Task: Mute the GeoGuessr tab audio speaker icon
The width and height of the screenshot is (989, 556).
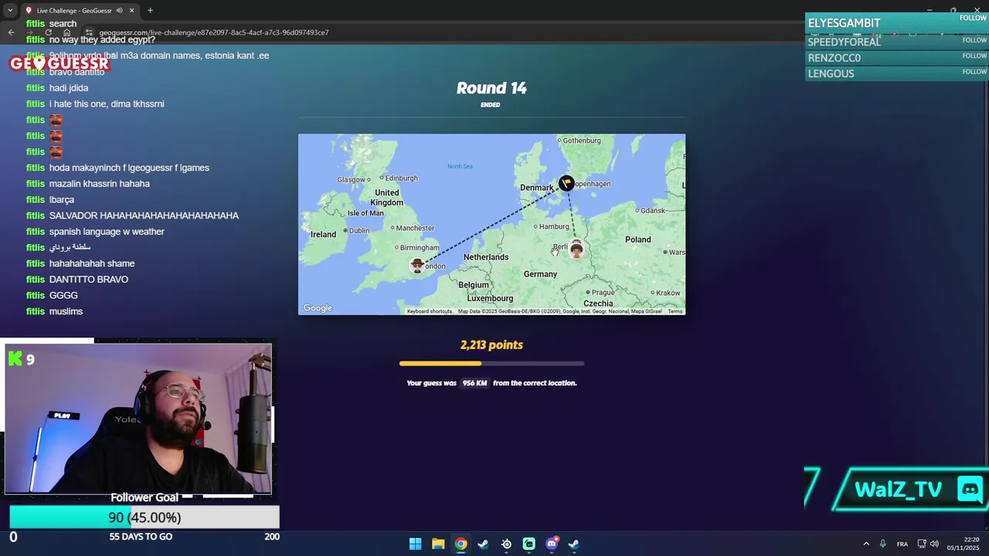Action: point(120,10)
